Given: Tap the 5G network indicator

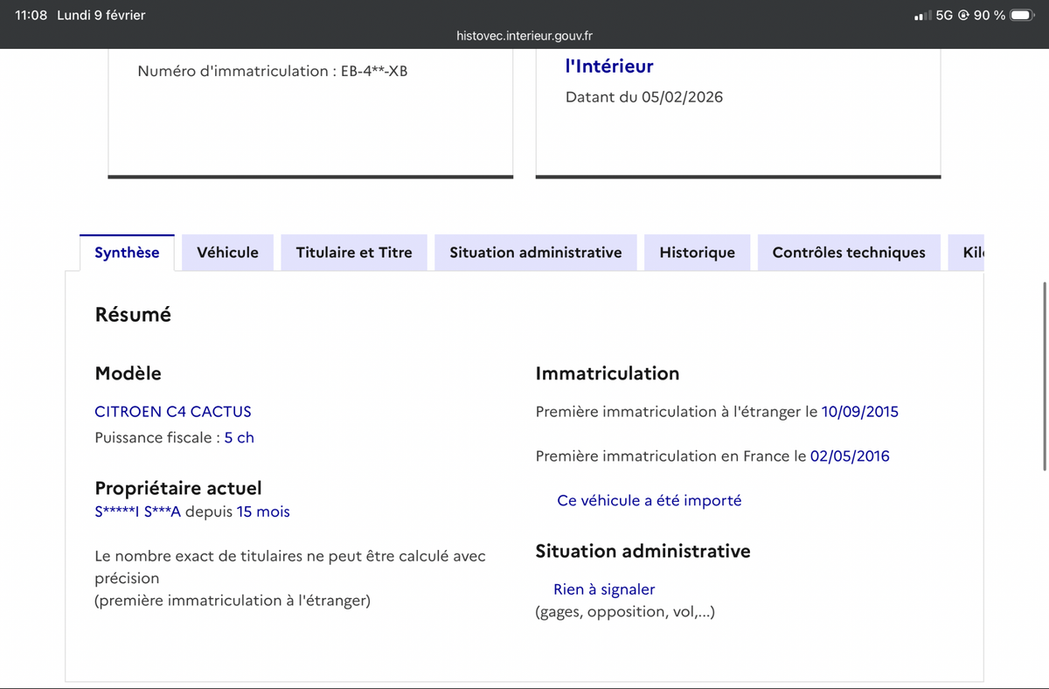Looking at the screenshot, I should (x=944, y=15).
